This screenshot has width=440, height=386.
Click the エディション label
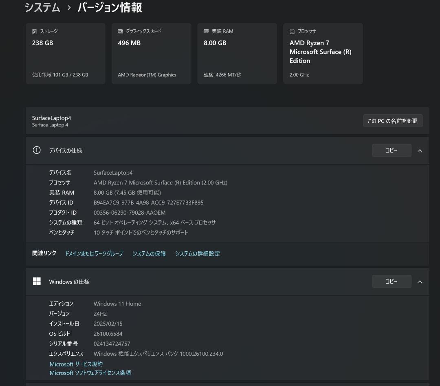(61, 304)
